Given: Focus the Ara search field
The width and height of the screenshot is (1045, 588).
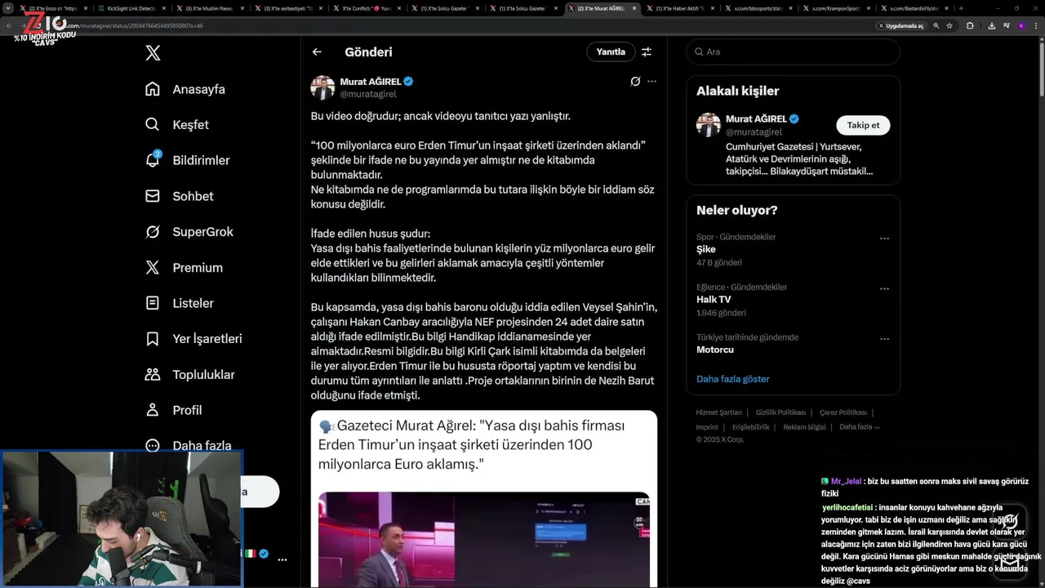Looking at the screenshot, I should [x=793, y=51].
